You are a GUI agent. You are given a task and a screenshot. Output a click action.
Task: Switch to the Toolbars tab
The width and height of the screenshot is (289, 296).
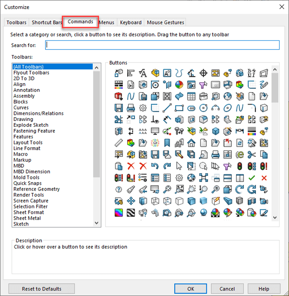(x=16, y=22)
